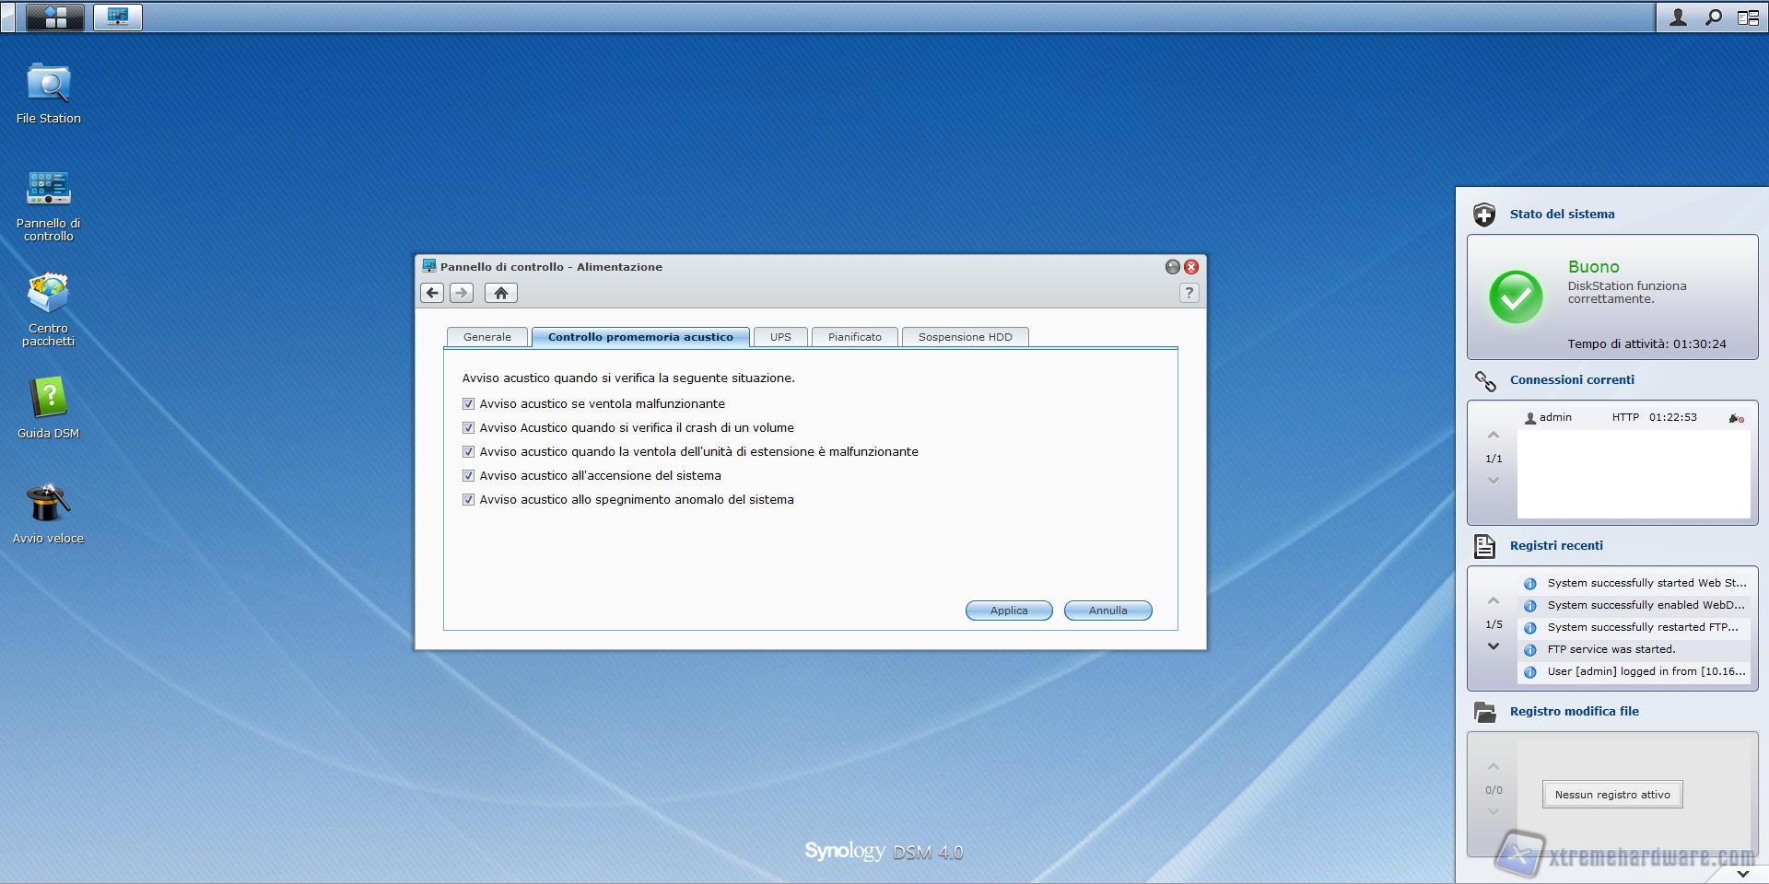Switch to the UPS tab
This screenshot has height=884, width=1769.
pos(780,337)
